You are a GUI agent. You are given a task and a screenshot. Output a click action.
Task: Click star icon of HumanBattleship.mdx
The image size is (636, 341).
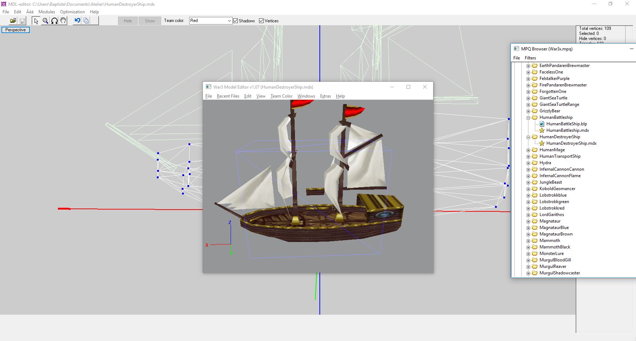point(542,130)
